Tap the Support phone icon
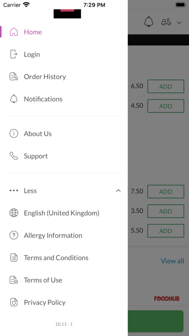The height and width of the screenshot is (336, 189). point(13,156)
